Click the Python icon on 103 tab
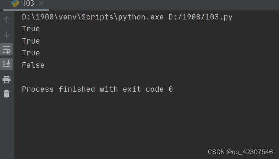The image size is (279, 159). click(x=15, y=3)
